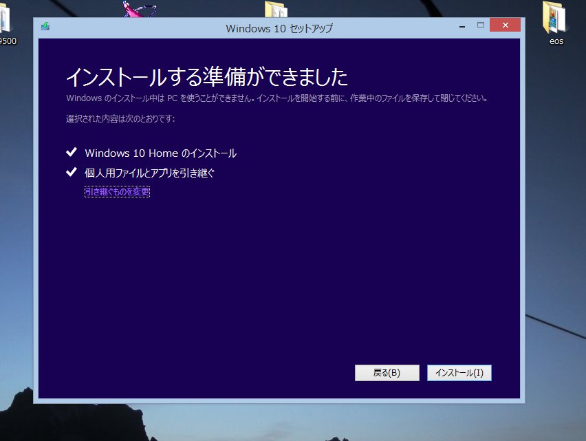Image resolution: width=586 pixels, height=441 pixels.
Task: Click the 引き継ぐものを変更 link
Action: tap(117, 192)
